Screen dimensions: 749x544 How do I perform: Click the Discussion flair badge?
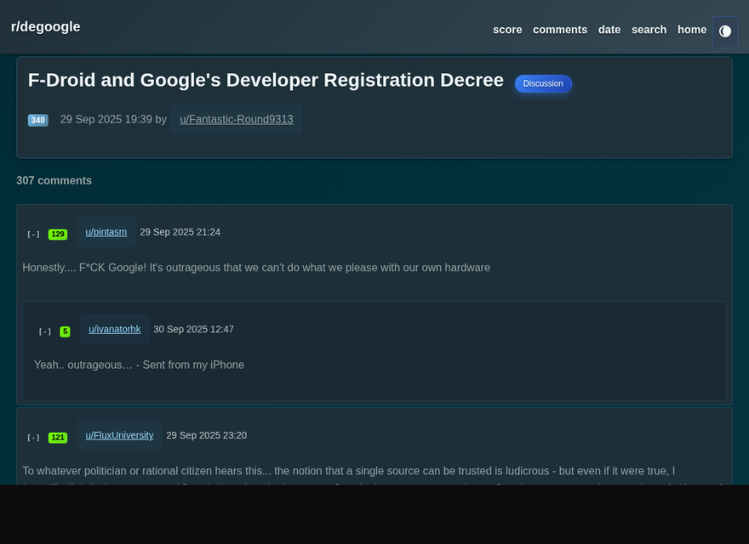(x=543, y=83)
